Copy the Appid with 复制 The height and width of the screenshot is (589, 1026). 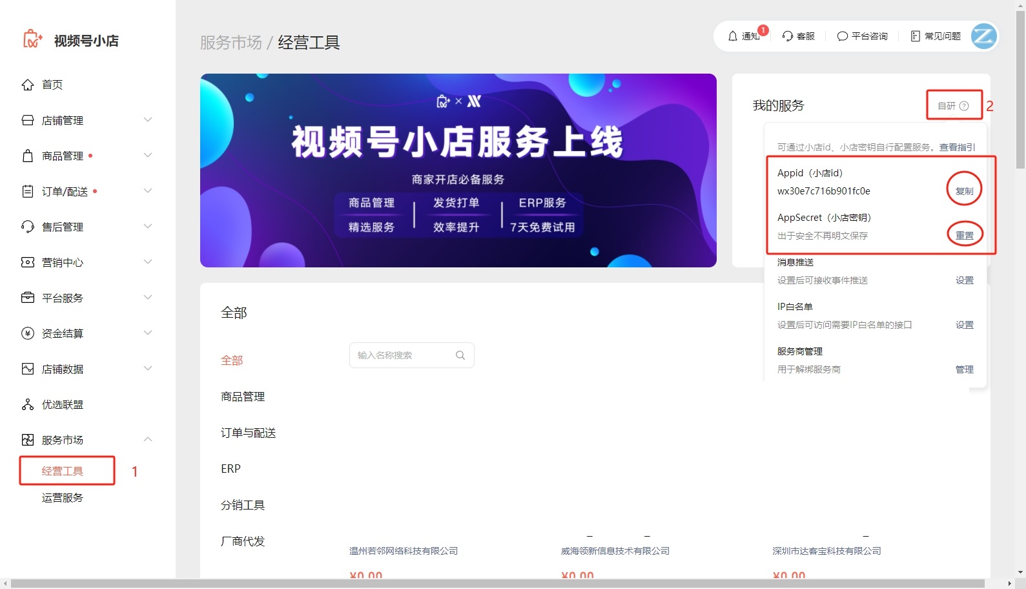[x=965, y=191]
